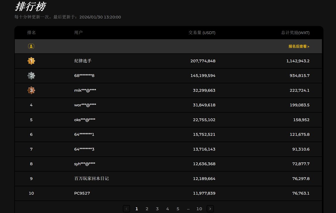Click trading volume 22,755,102

pos(204,120)
